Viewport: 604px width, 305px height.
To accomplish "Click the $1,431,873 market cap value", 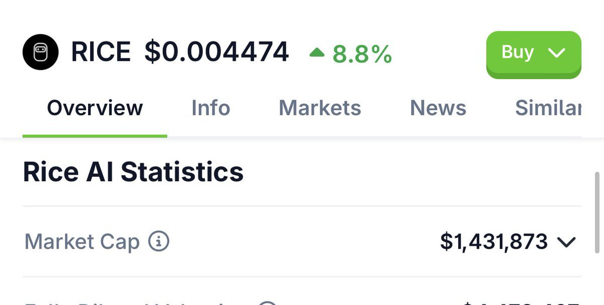I will (494, 242).
